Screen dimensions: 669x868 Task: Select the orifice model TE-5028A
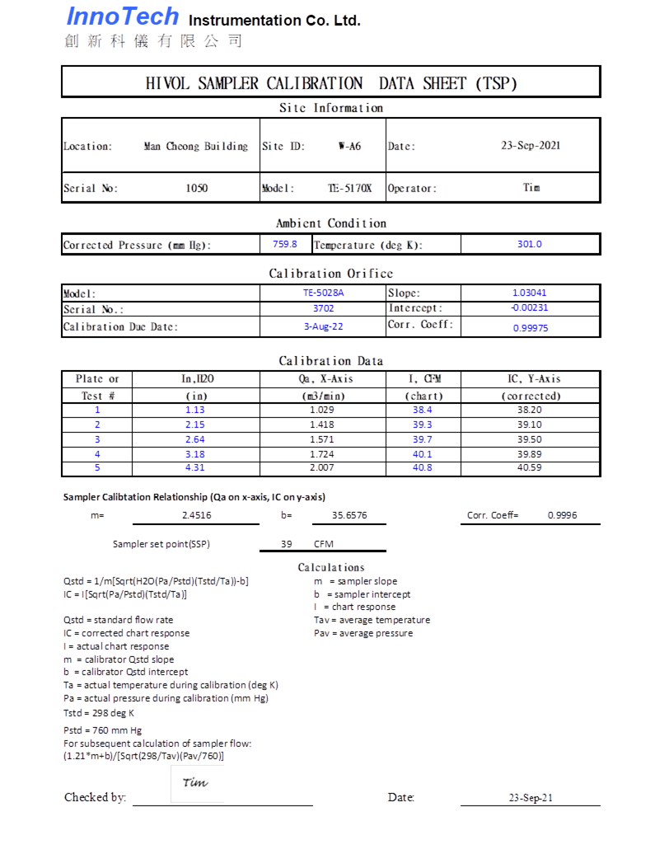[323, 293]
